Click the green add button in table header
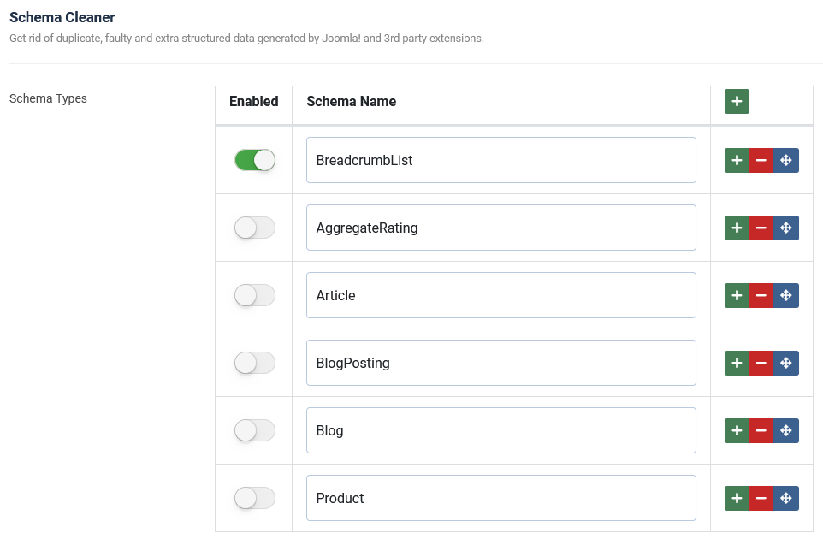 pyautogui.click(x=737, y=102)
